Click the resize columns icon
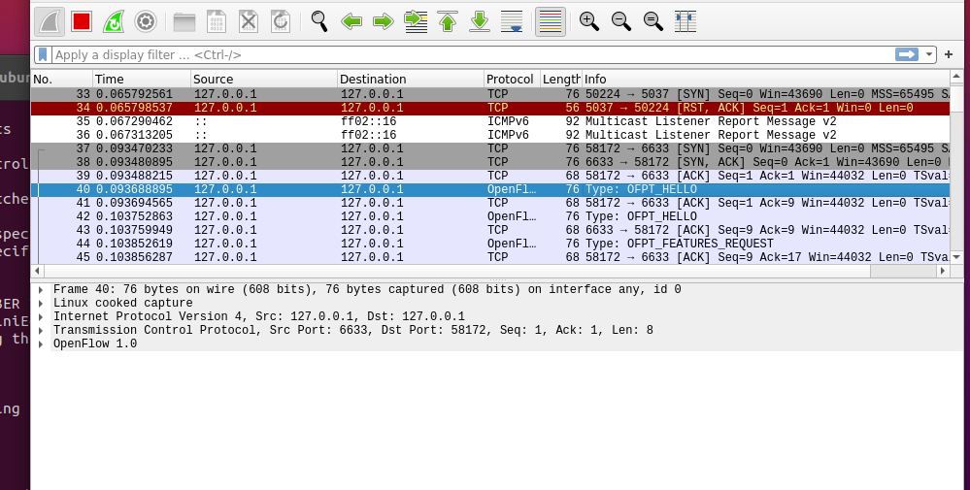 (686, 21)
